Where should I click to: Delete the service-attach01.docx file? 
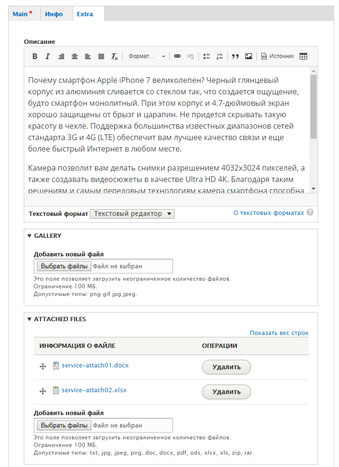coord(226,367)
